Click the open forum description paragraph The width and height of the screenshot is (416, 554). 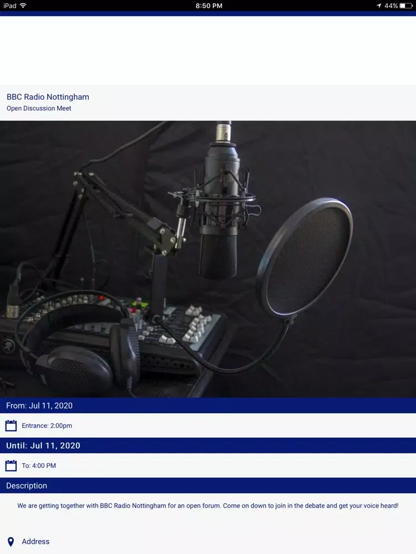tap(208, 506)
